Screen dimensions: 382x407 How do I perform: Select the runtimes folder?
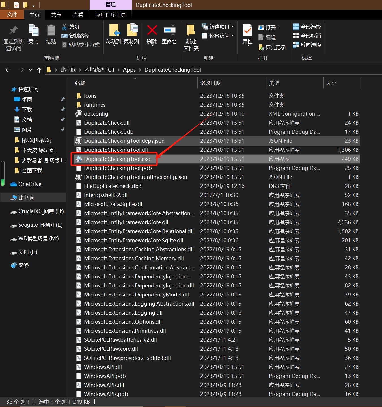(217, 105)
